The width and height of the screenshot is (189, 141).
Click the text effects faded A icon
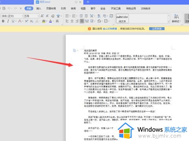37,21
